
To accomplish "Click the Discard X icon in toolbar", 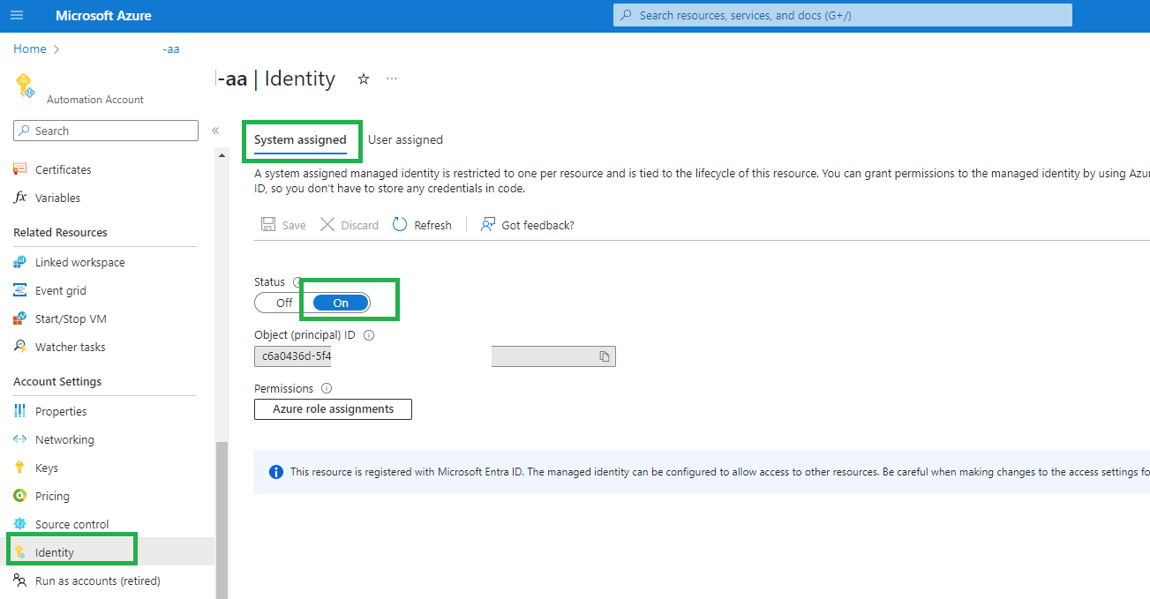I will coord(327,225).
